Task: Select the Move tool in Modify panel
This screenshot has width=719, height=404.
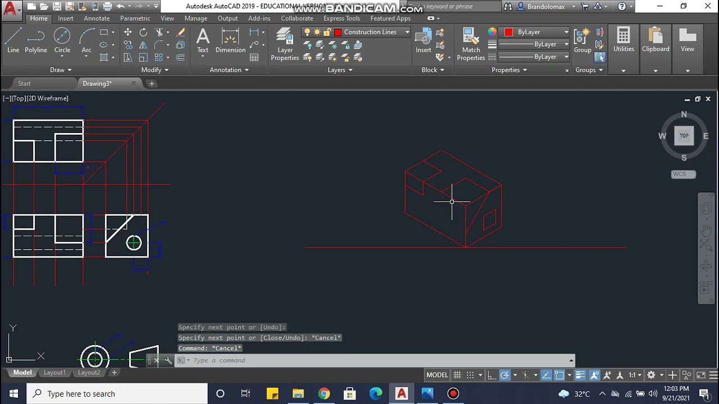Action: click(x=128, y=32)
